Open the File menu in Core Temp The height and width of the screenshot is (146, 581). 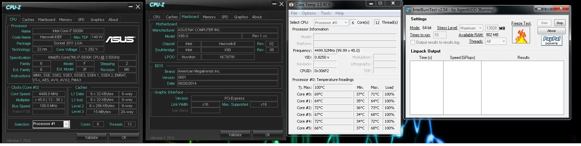click(294, 13)
